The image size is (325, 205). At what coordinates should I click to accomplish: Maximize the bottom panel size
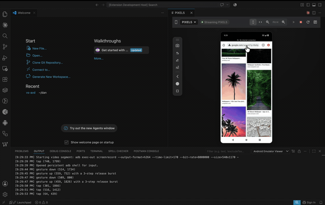(314, 151)
